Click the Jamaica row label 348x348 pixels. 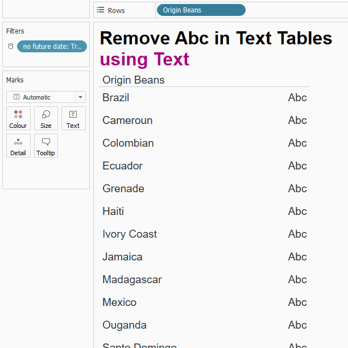[x=122, y=257]
